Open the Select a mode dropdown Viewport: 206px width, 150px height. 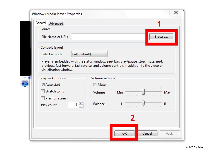tap(89, 54)
